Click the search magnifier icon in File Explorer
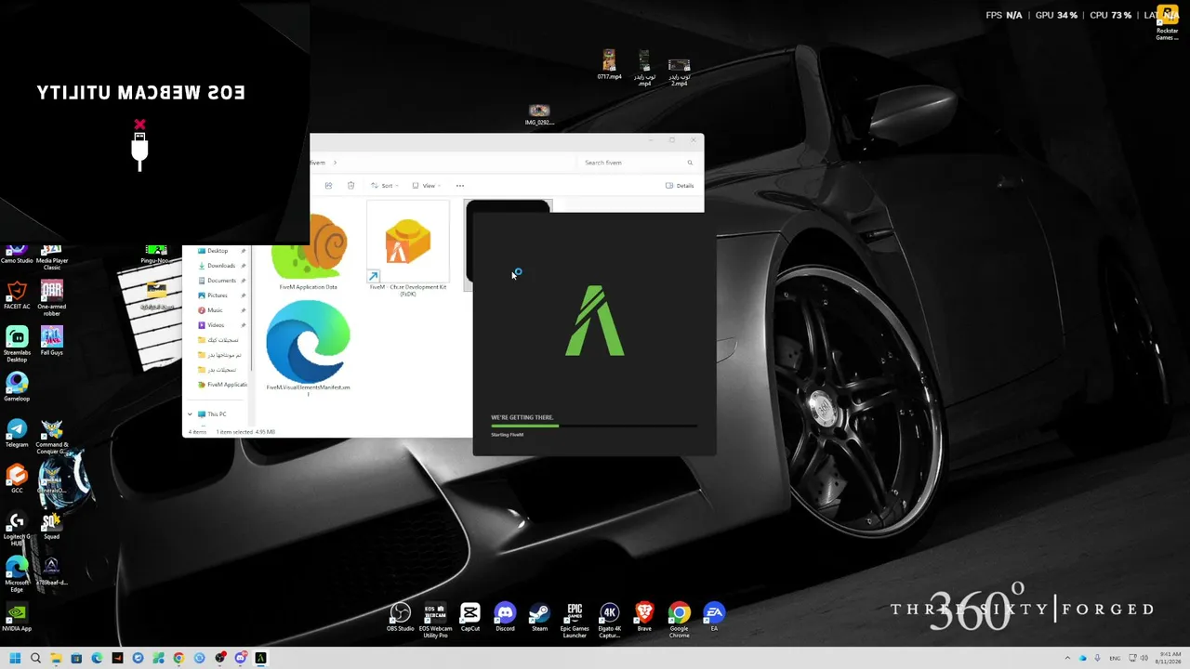1190x669 pixels. click(x=690, y=163)
